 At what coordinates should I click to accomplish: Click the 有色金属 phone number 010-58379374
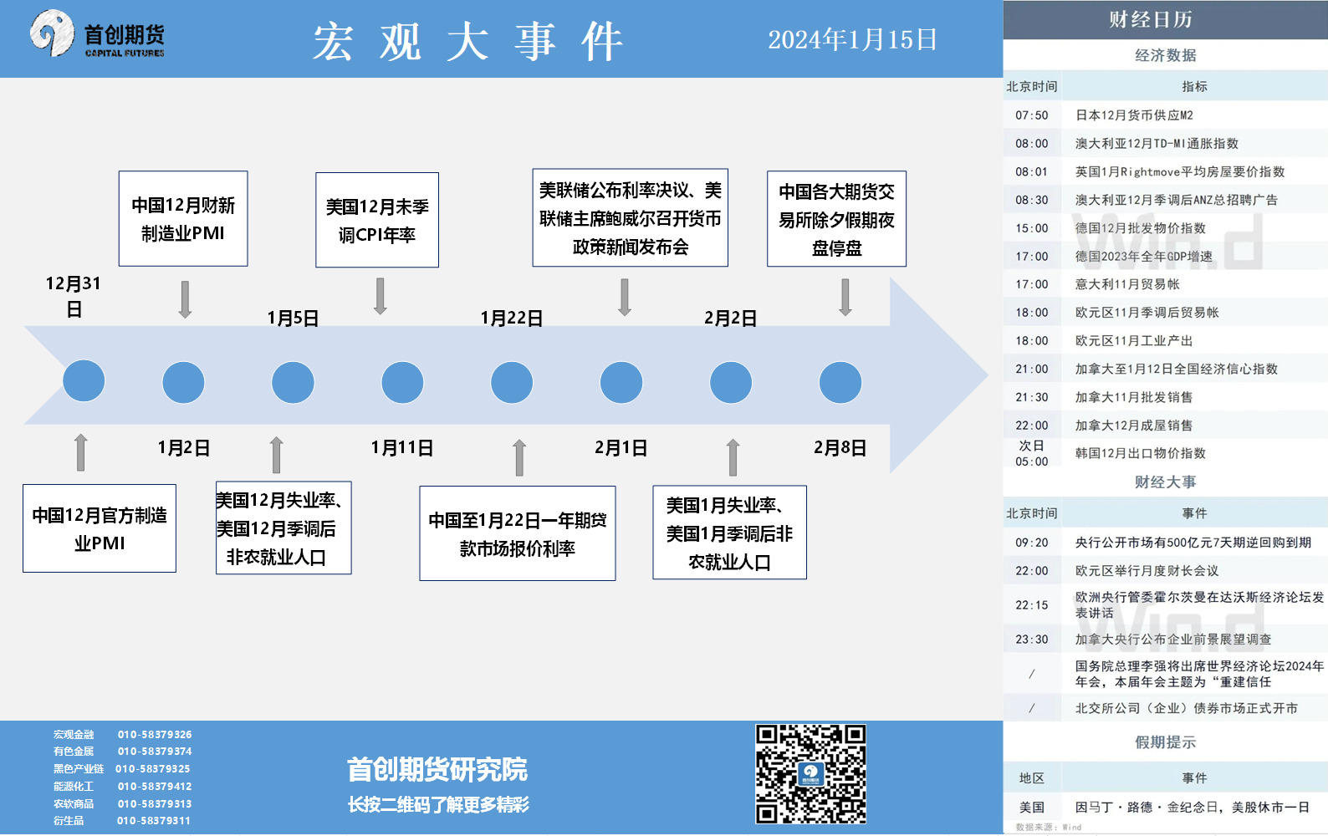(x=155, y=752)
